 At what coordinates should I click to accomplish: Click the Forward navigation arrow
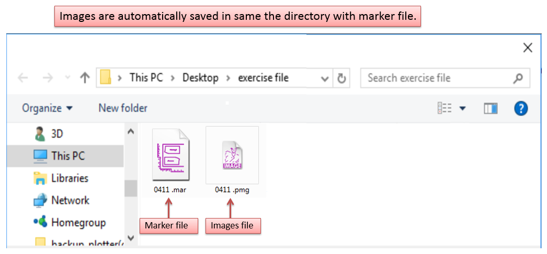pyautogui.click(x=48, y=78)
